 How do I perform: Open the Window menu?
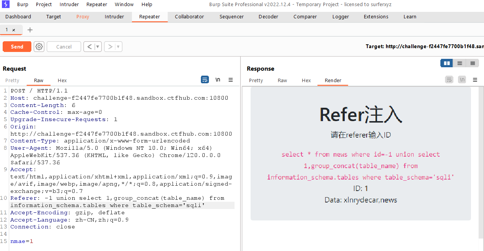124,5
